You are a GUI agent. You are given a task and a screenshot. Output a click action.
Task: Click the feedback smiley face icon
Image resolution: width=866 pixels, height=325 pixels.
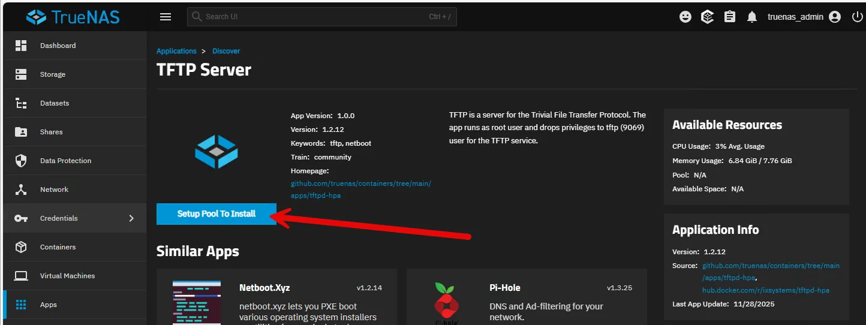coord(685,17)
